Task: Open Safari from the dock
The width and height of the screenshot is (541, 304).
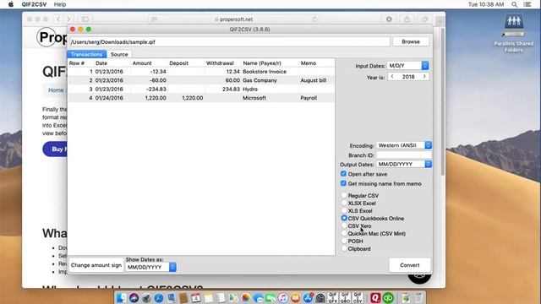Action: pyautogui.click(x=158, y=298)
